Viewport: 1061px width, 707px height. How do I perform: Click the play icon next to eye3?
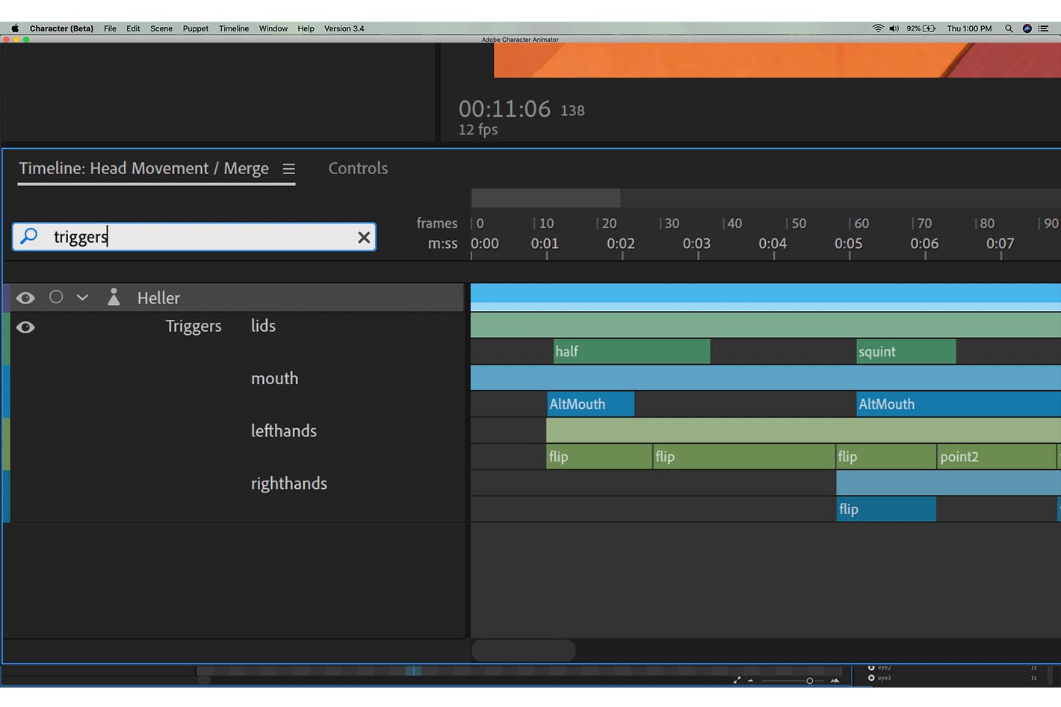click(x=871, y=678)
